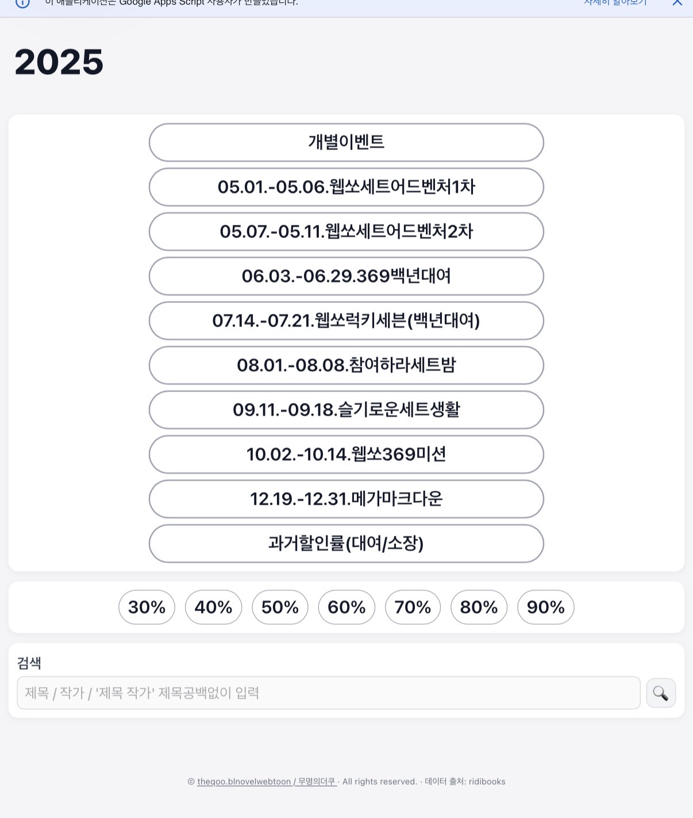Filter by 70% discount
693x818 pixels.
tap(413, 607)
